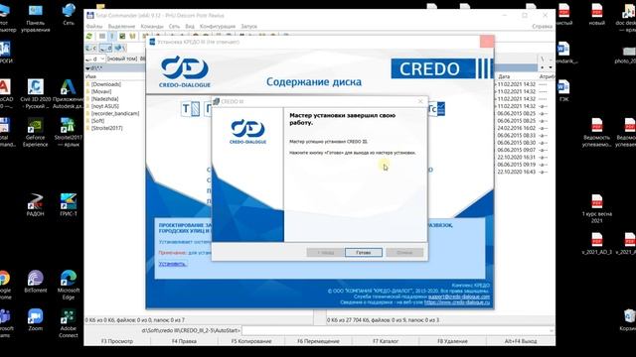Expand the d:\*.* path history arrow

[x=88, y=68]
